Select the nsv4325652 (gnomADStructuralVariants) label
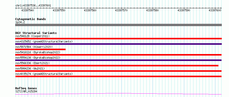Image resolution: width=229 pixels, height=97 pixels. click(x=44, y=41)
